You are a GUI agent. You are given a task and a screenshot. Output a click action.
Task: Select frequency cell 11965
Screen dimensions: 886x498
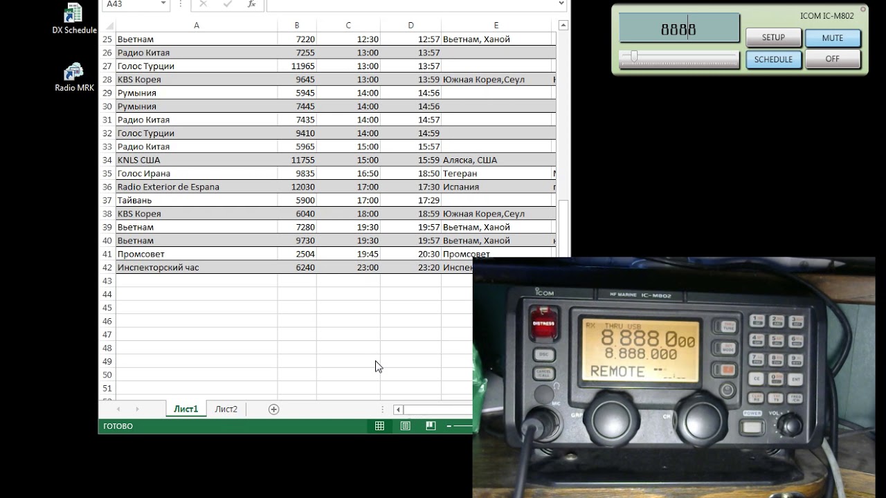(x=297, y=66)
